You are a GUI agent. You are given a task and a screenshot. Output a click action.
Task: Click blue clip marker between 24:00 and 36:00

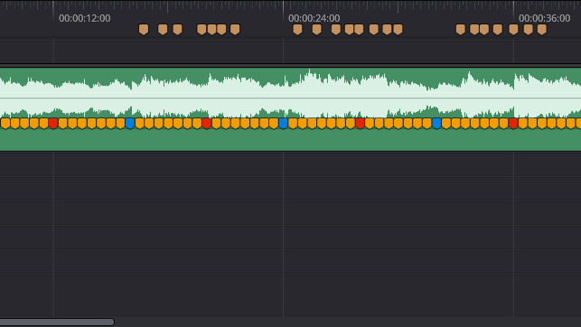436,124
